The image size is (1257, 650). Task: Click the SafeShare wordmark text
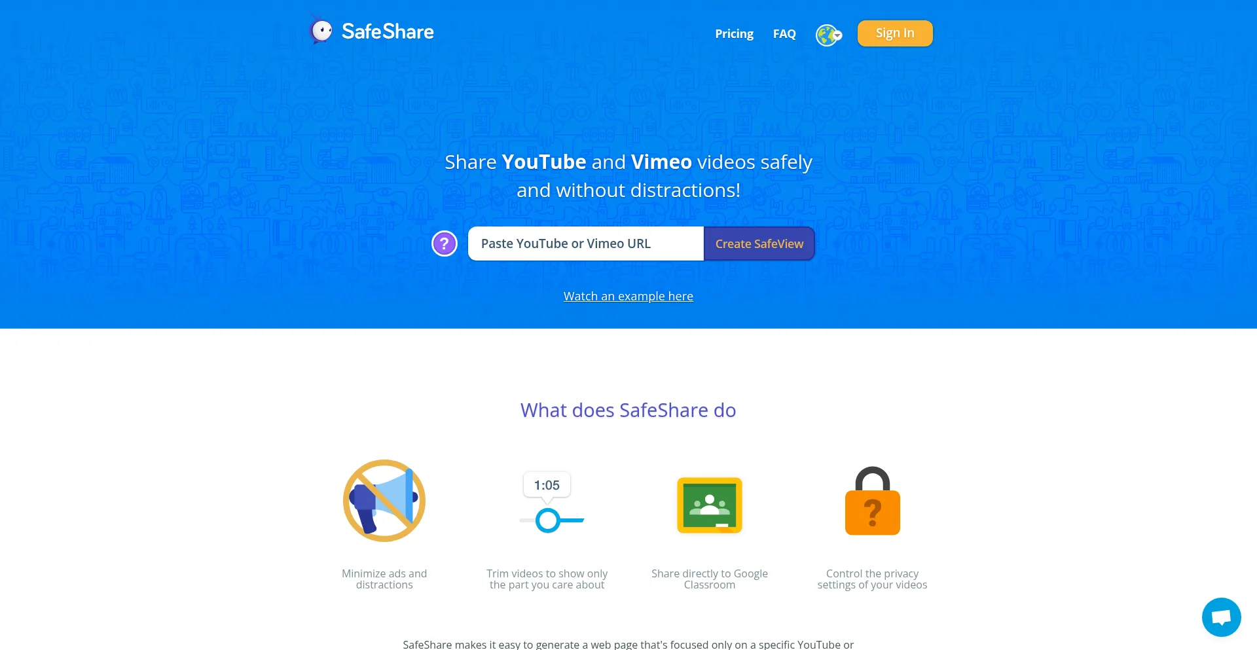pyautogui.click(x=388, y=31)
